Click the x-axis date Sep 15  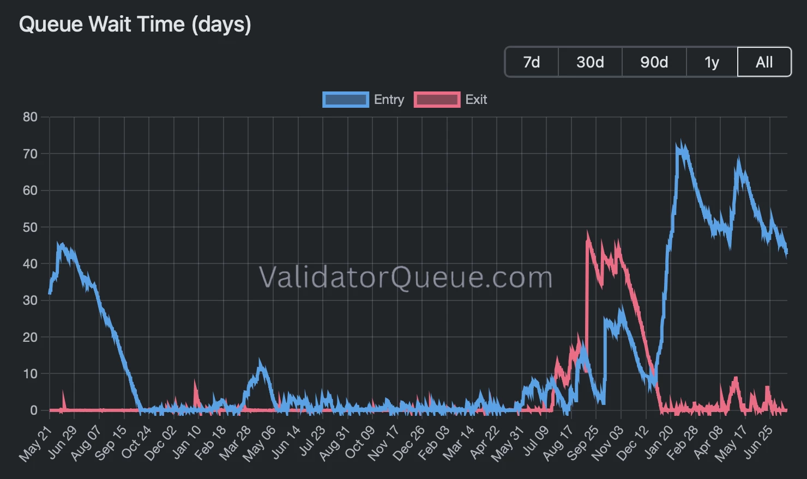[111, 444]
